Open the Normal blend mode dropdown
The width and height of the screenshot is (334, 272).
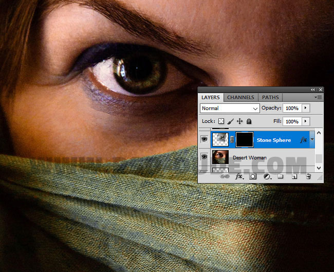(x=230, y=108)
